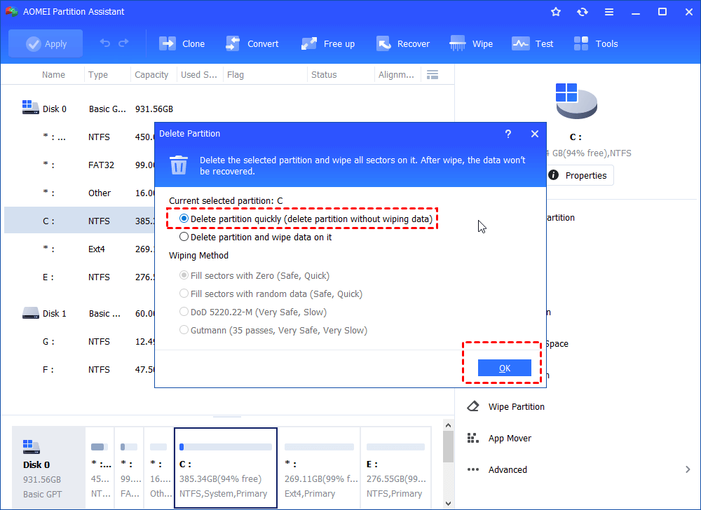Select the C: partition block in disk map

coord(225,466)
